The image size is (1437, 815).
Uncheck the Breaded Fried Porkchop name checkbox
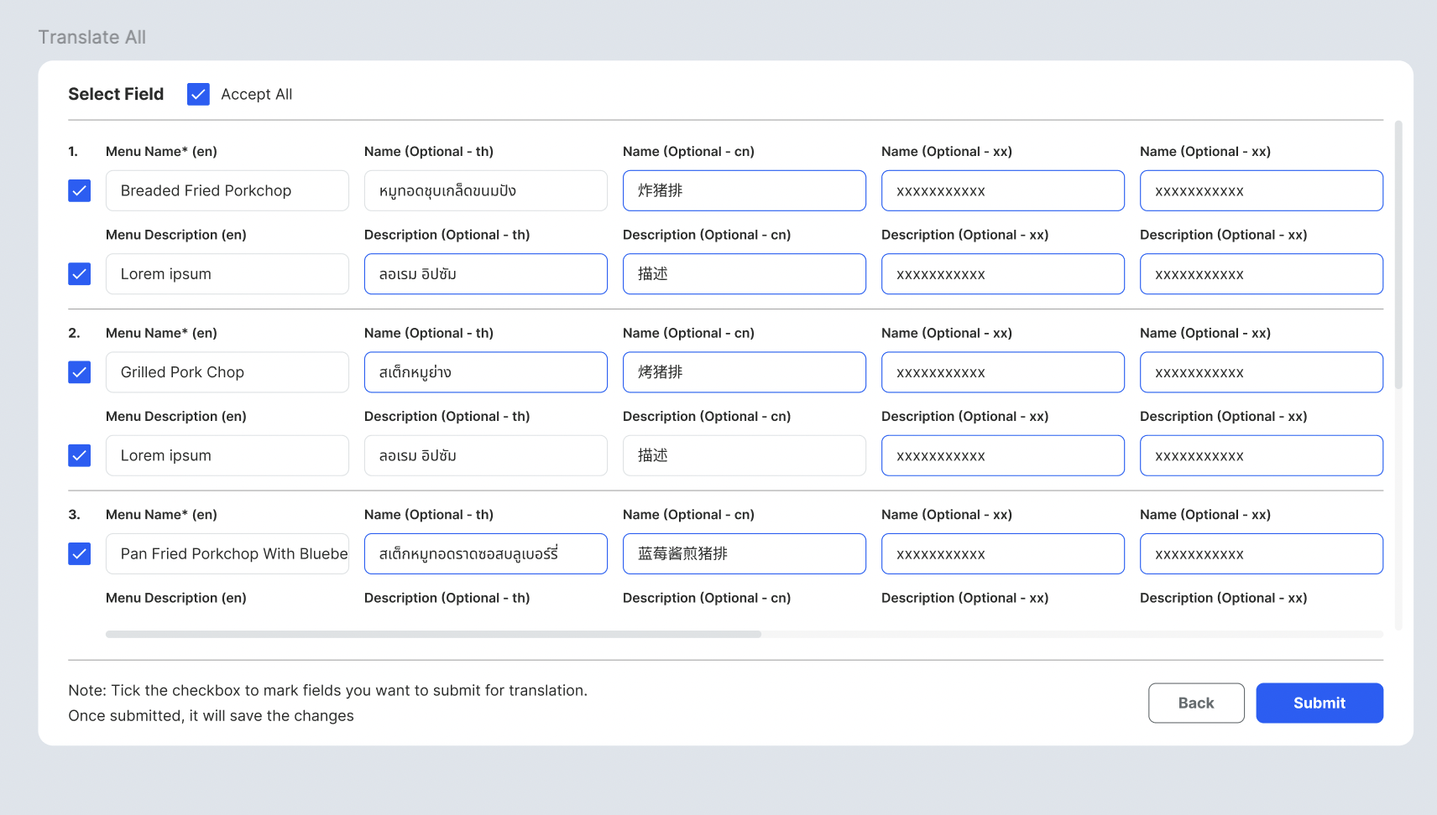pos(80,191)
